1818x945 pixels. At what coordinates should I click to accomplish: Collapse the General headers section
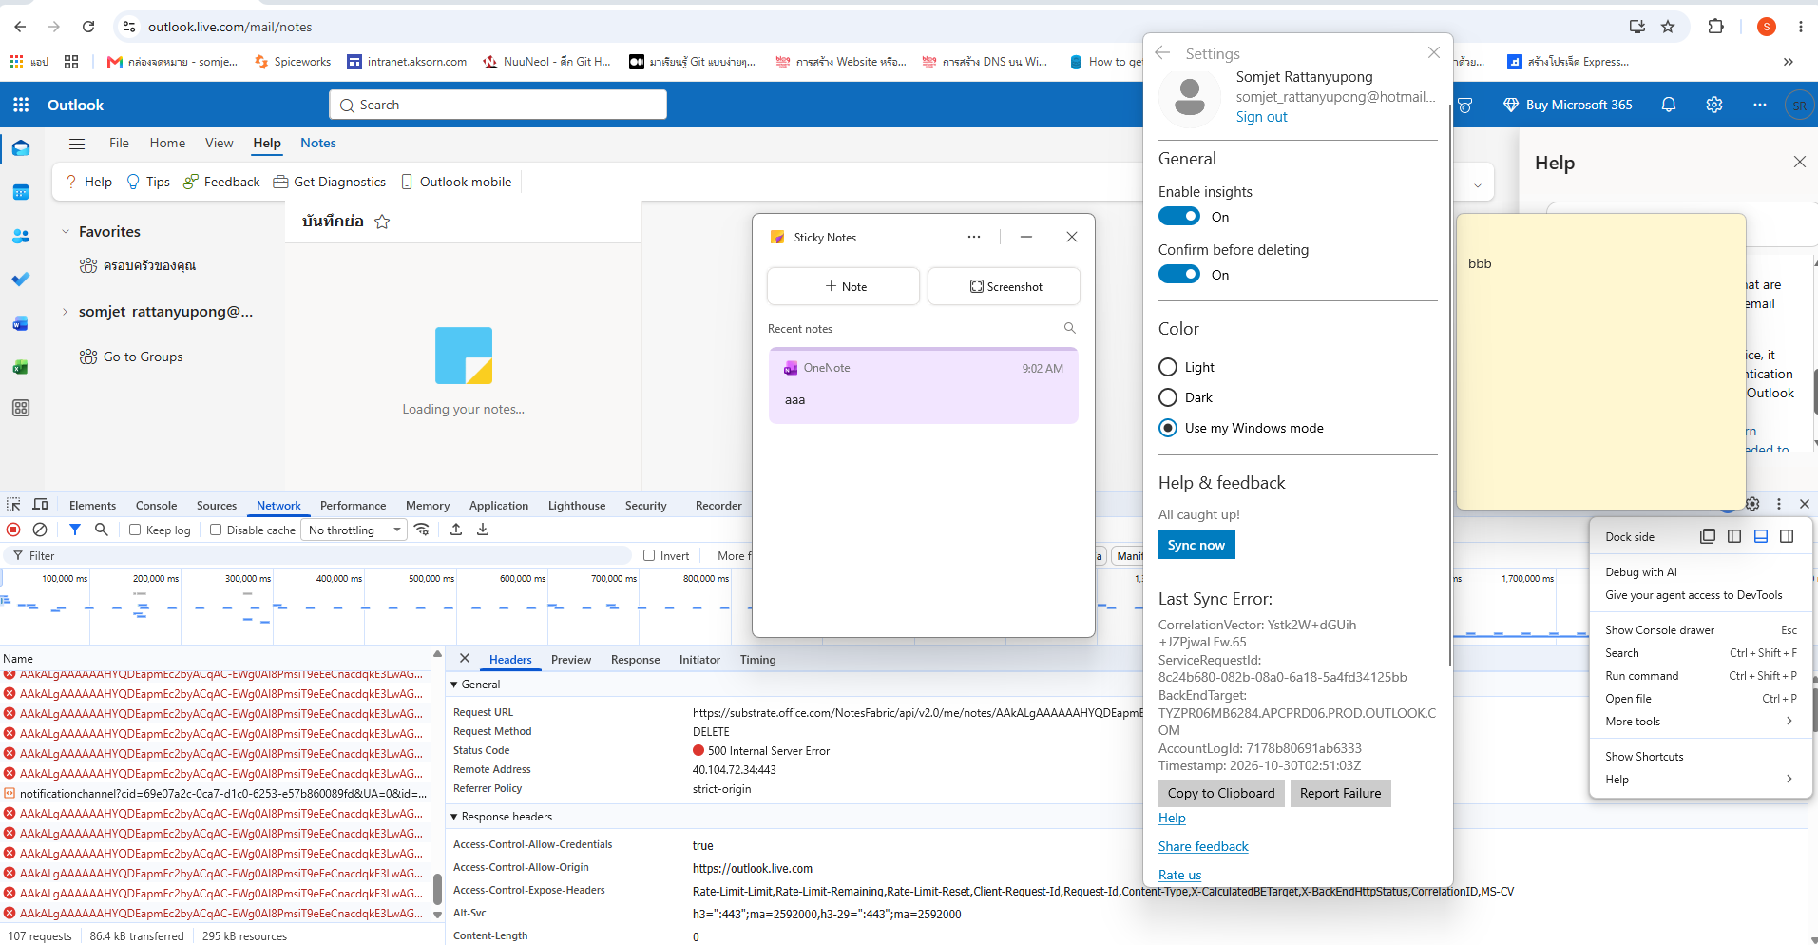454,685
